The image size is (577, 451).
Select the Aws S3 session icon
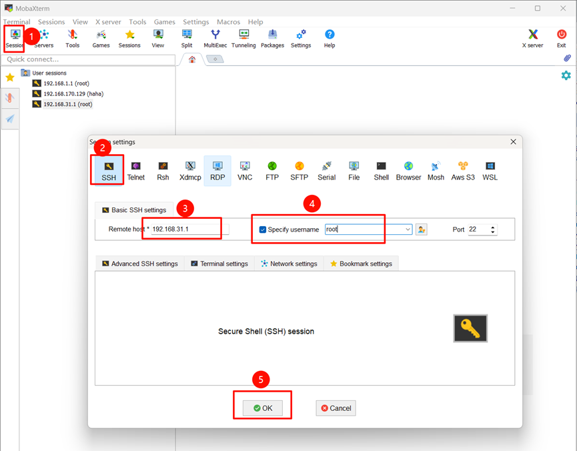[462, 170]
